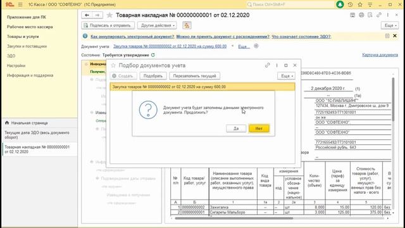The width and height of the screenshot is (405, 228).
Task: Add the Товарная накладная page to favorites
Action: (x=109, y=15)
